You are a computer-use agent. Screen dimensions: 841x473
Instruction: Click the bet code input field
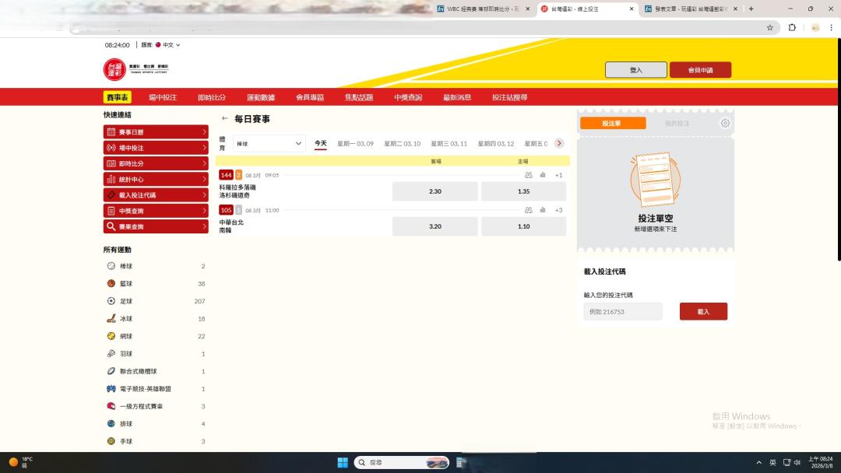[x=622, y=311]
